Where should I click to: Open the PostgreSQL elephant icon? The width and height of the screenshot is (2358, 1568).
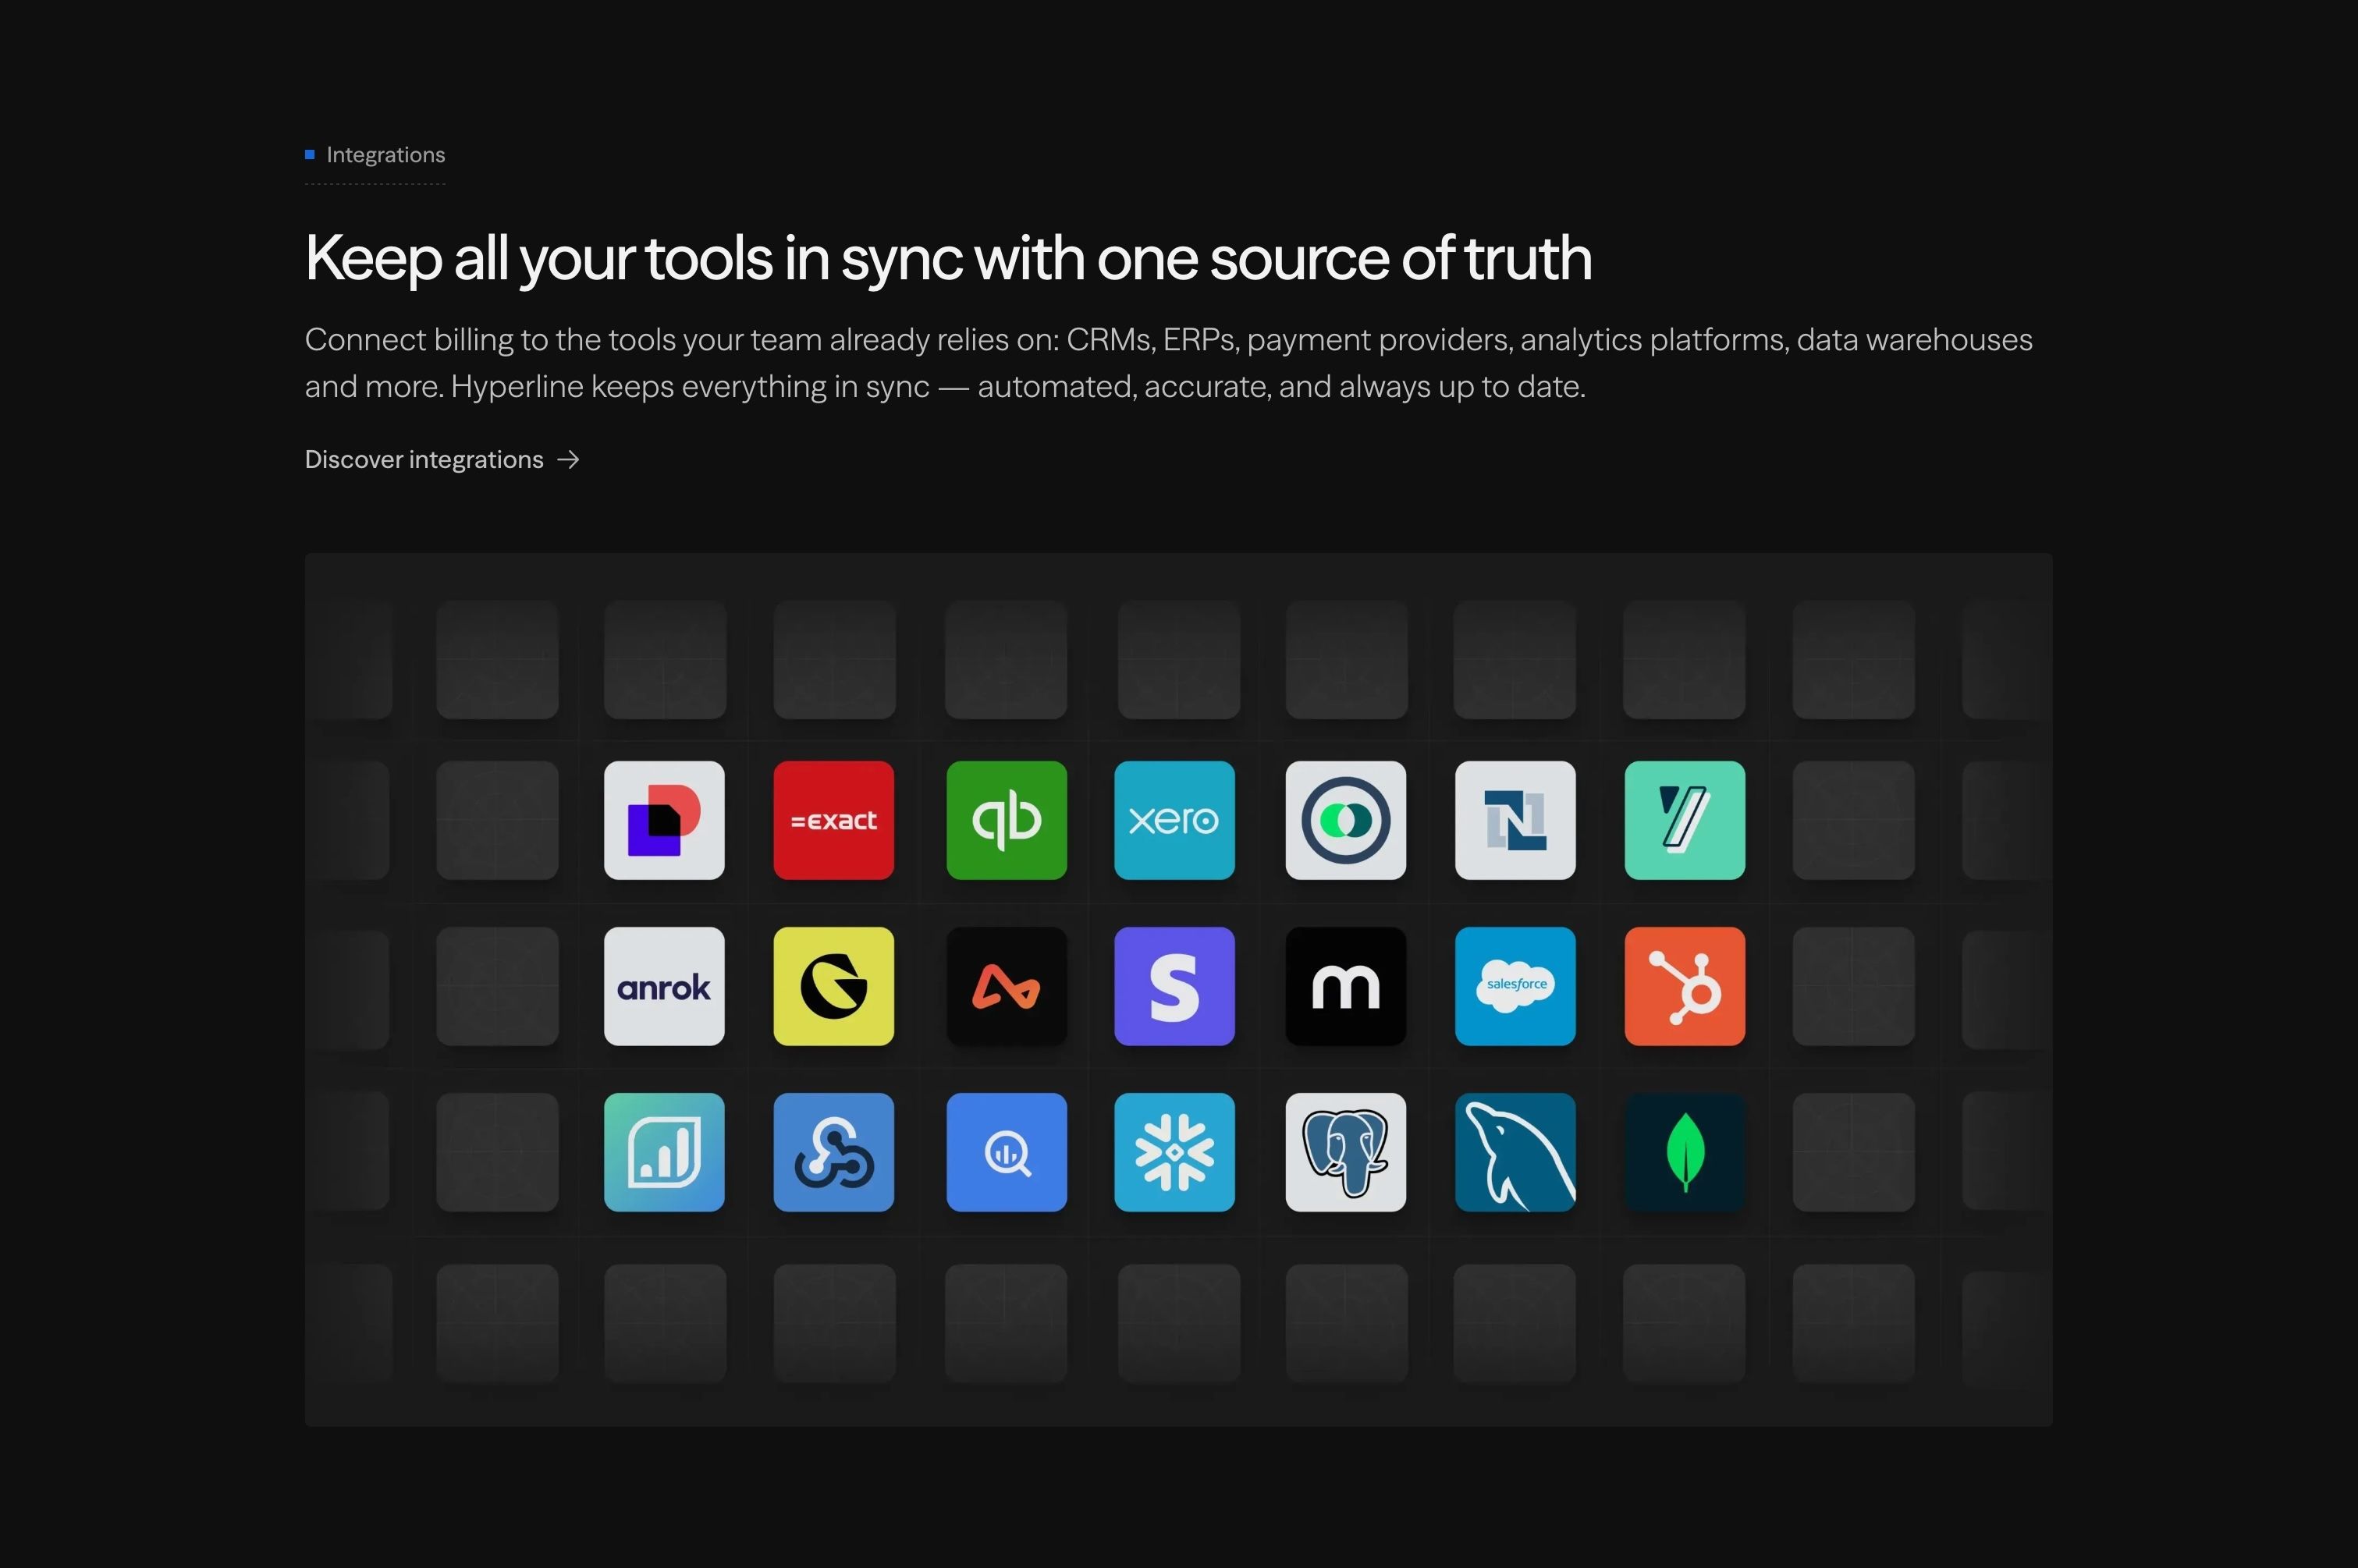1346,1152
